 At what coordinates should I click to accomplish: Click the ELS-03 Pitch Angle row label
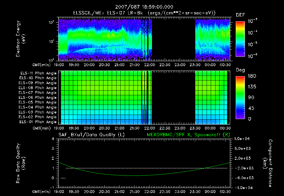coord(38,112)
